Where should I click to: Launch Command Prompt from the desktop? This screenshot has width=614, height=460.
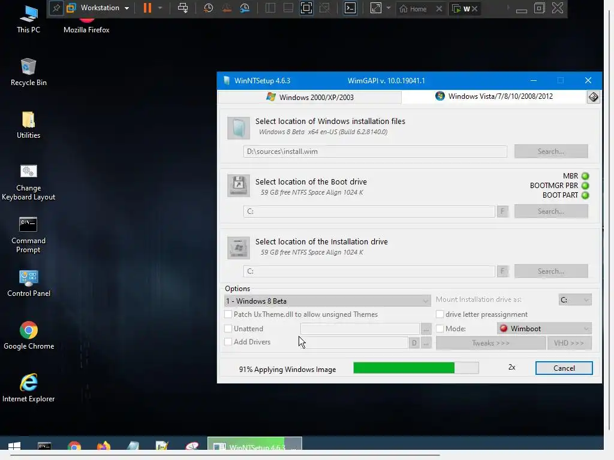[28, 235]
